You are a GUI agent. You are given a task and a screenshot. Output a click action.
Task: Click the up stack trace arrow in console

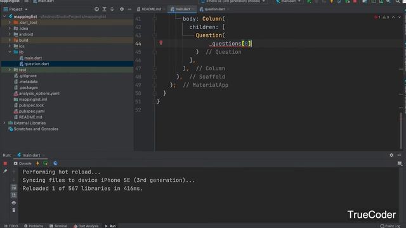tap(14, 172)
